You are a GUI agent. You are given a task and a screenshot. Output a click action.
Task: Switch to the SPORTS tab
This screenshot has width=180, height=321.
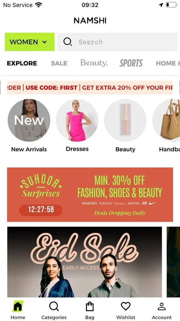pos(131,63)
